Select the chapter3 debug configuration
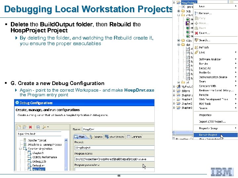The width and height of the screenshot is (238, 178). click(x=38, y=153)
